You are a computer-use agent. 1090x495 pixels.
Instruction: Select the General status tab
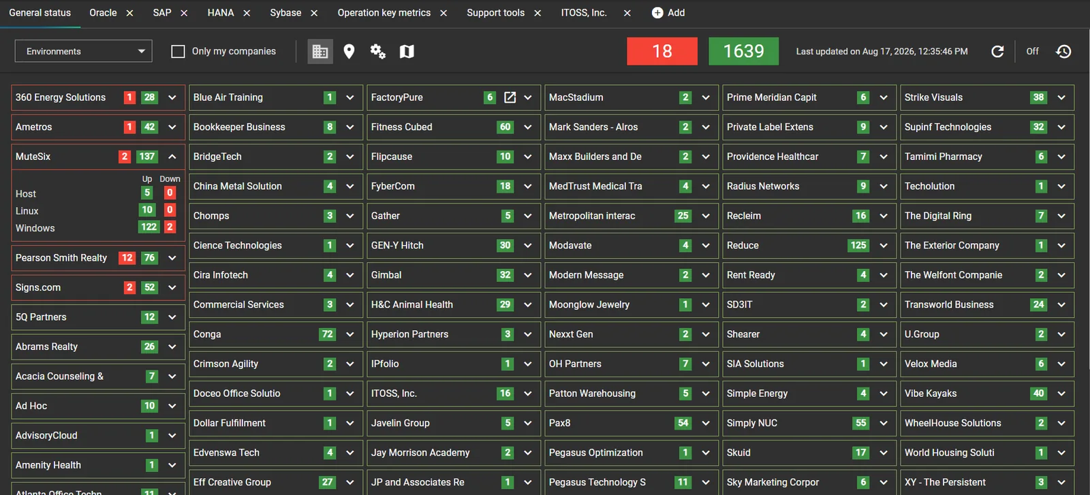coord(40,13)
